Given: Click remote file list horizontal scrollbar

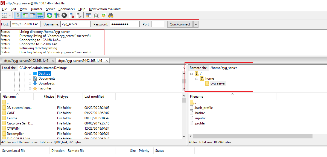Looking at the screenshot, I should pos(253,136).
